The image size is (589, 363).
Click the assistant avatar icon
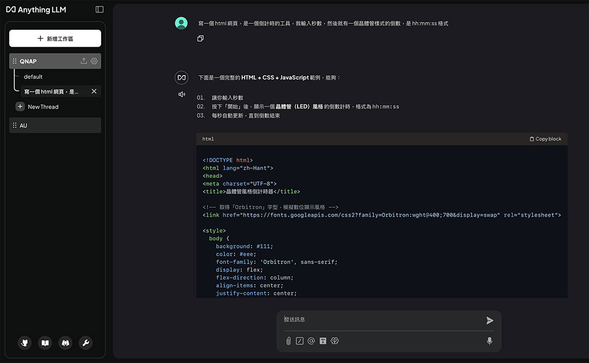click(182, 78)
